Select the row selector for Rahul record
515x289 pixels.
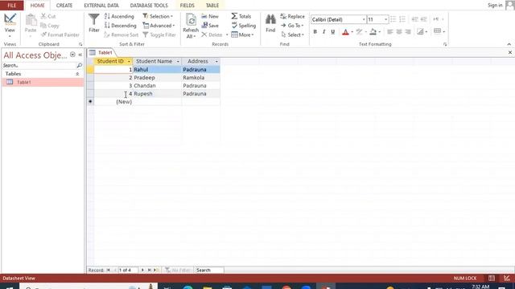tap(90, 70)
